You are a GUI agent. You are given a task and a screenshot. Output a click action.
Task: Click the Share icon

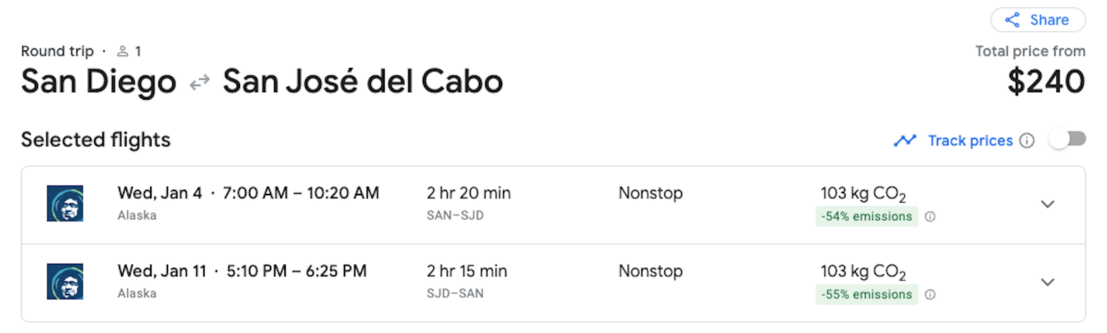coord(1012,20)
